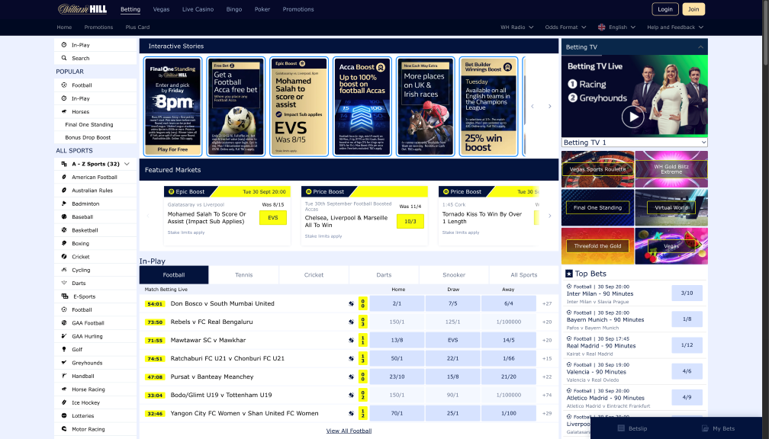Click the Join button
Viewport: 769px width, 439px height.
pos(693,9)
